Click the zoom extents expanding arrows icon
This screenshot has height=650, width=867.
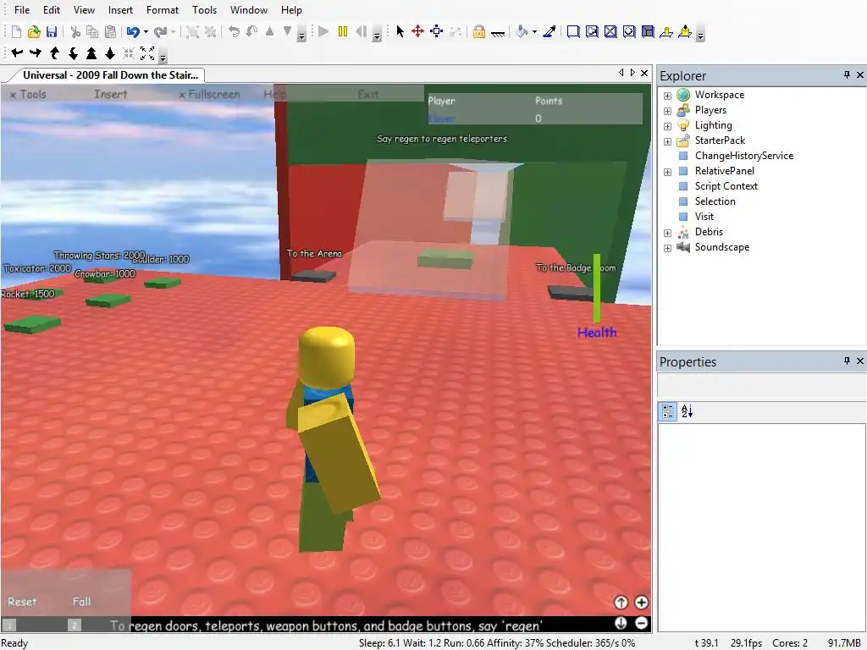click(147, 53)
